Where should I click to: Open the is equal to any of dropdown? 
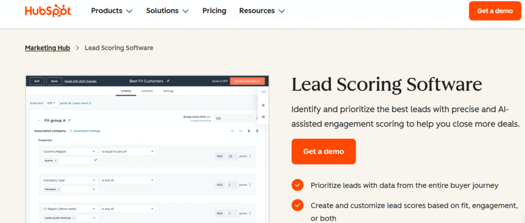coord(128,151)
